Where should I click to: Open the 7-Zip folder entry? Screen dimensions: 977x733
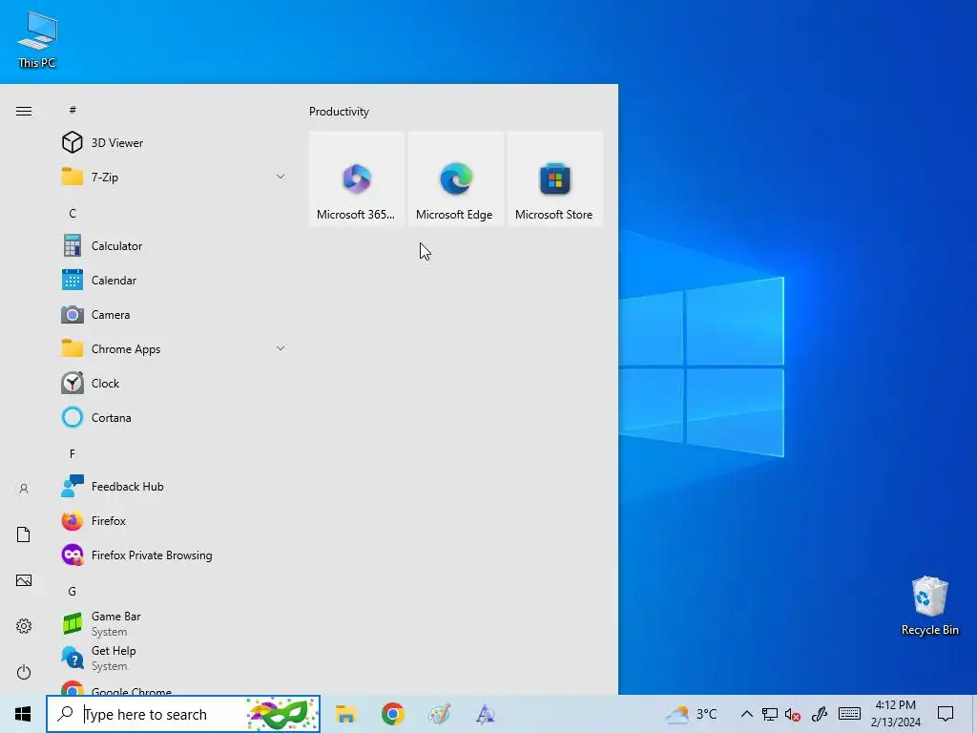(x=175, y=177)
